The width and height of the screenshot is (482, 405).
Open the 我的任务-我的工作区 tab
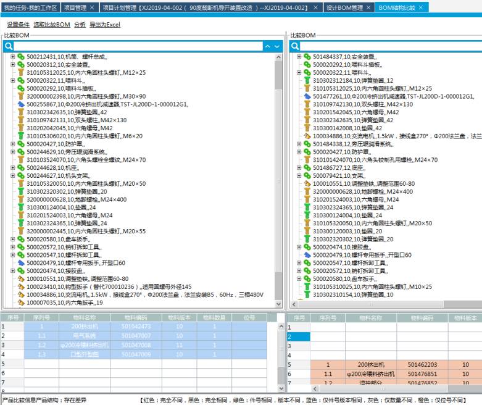[x=30, y=7]
